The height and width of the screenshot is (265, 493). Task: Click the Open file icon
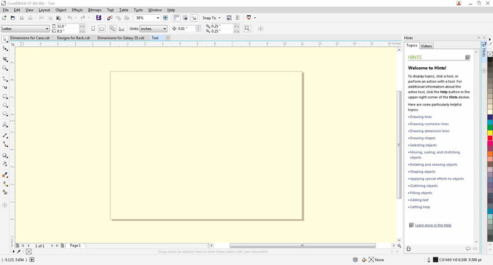tap(13, 18)
